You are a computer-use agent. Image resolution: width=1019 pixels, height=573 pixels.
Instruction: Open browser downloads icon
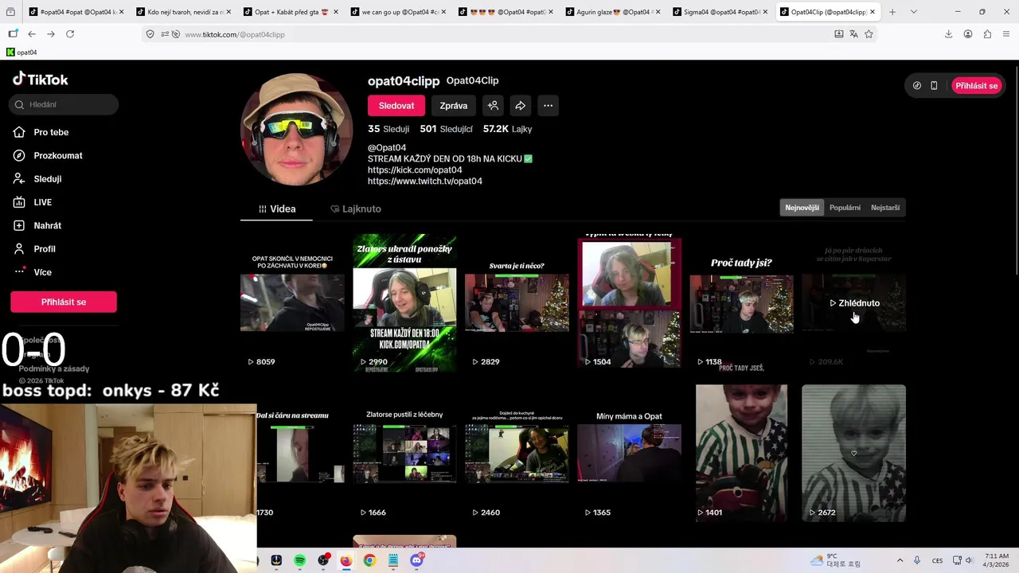pyautogui.click(x=948, y=34)
